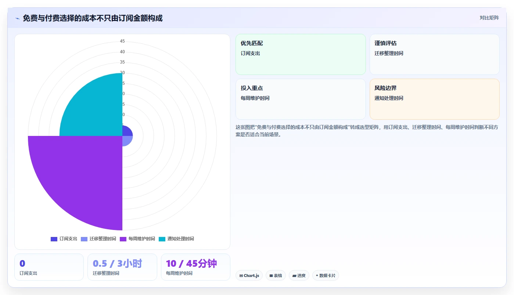This screenshot has width=514, height=295.
Task: Select the 进度 tag
Action: point(299,276)
